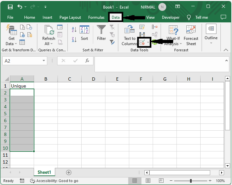Undo the last action
Screen dimensions: 232x185
[x=20, y=7]
